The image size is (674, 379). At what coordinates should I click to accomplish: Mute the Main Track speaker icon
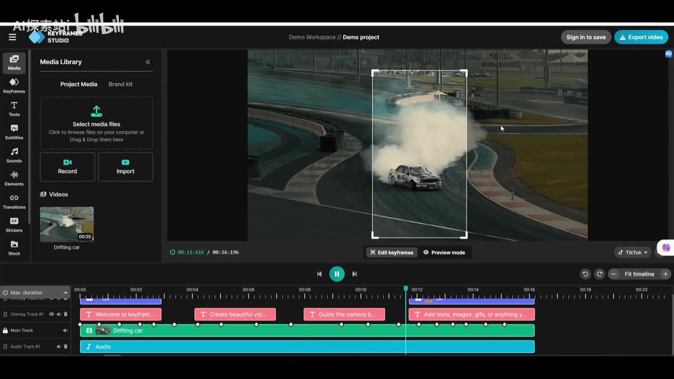tap(65, 331)
